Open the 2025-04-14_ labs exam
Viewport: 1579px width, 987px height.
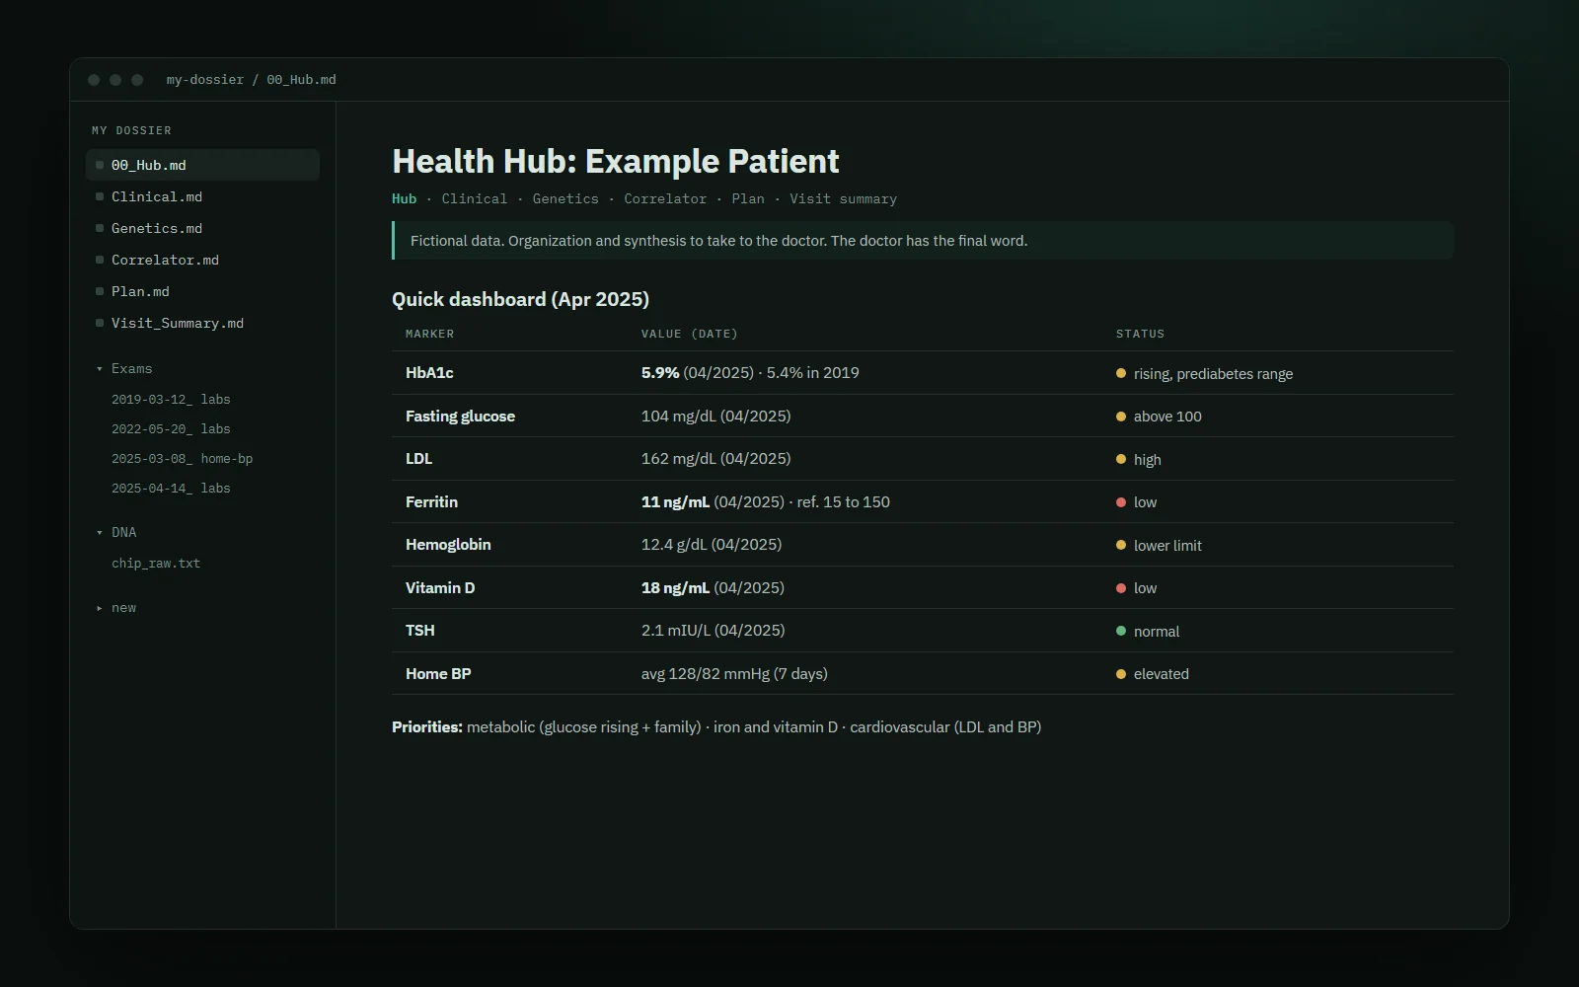click(171, 489)
